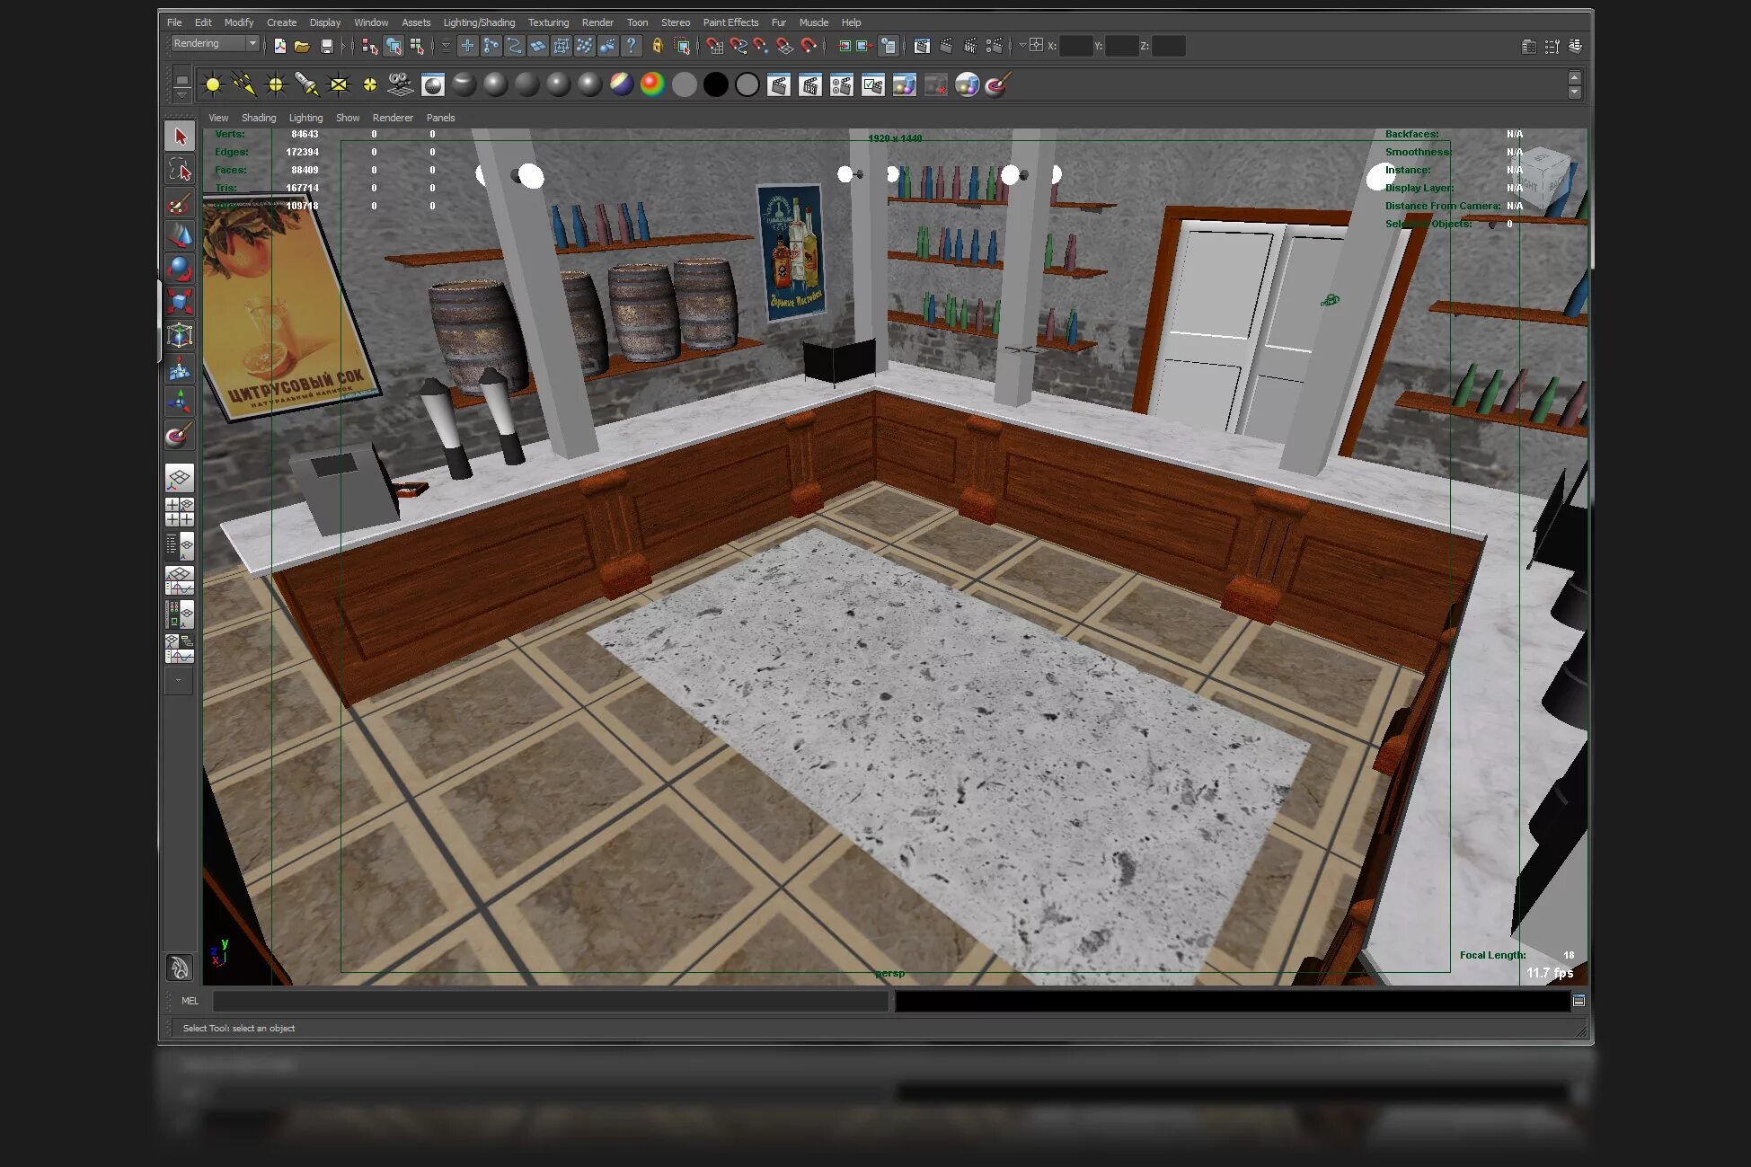This screenshot has height=1167, width=1751.
Task: Toggle the selection lock icon
Action: 658,46
